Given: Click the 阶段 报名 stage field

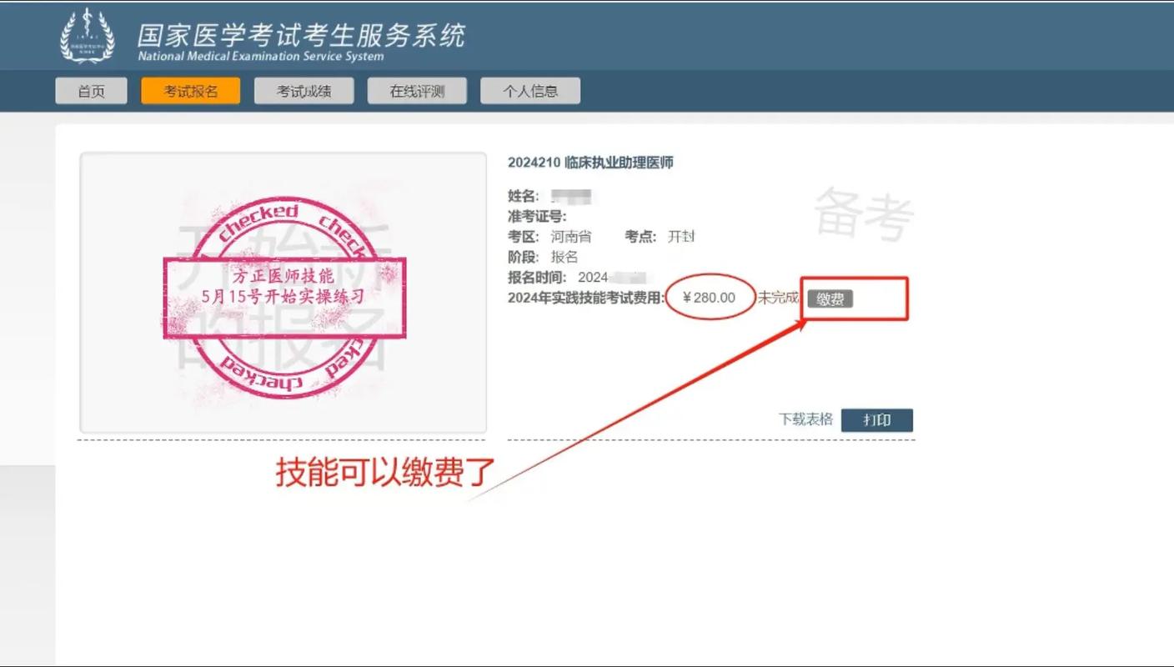Looking at the screenshot, I should click(x=566, y=256).
